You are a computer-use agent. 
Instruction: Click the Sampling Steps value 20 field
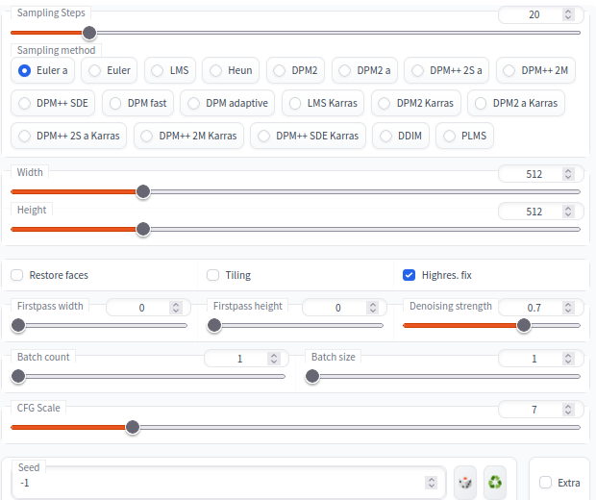coord(540,14)
